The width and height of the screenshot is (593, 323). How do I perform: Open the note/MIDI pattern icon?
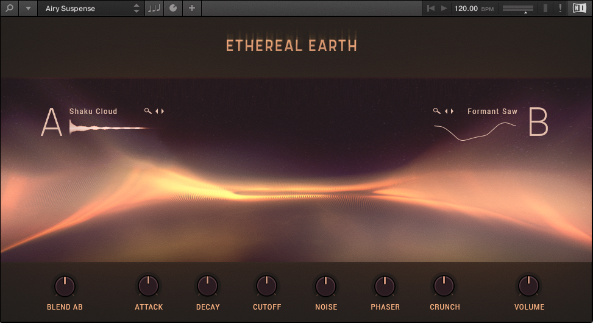coord(154,8)
